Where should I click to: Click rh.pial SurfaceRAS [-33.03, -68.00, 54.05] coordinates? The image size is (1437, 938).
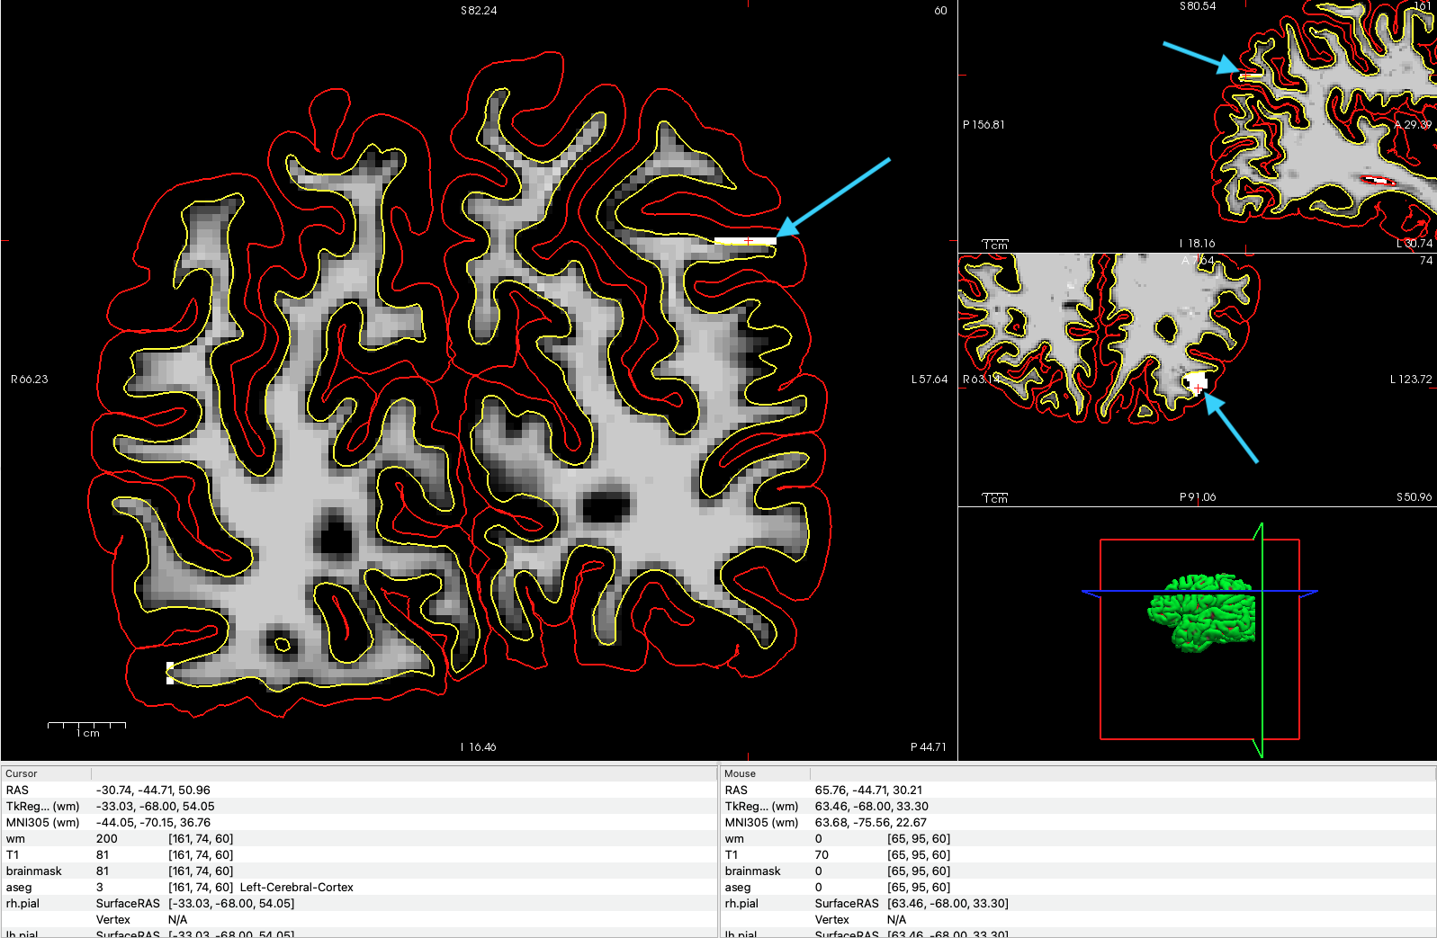tap(231, 904)
